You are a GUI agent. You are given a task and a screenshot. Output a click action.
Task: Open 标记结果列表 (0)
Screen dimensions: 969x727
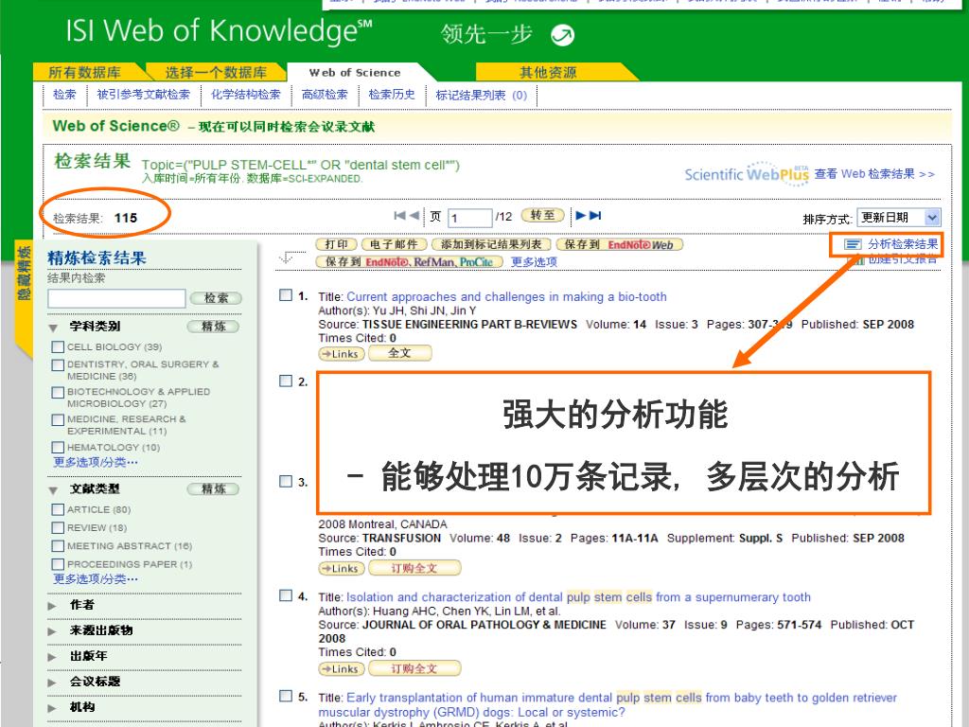coord(482,96)
